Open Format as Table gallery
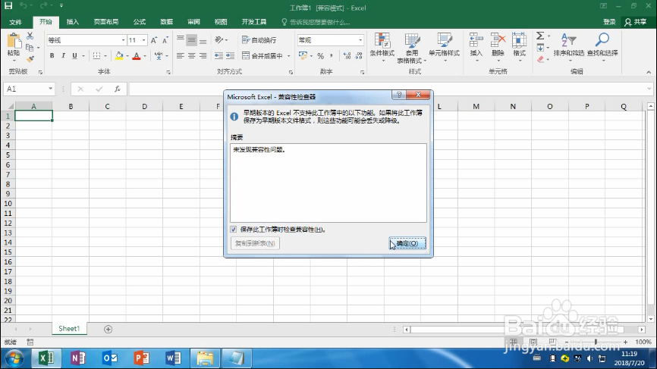This screenshot has height=369, width=657. [412, 47]
